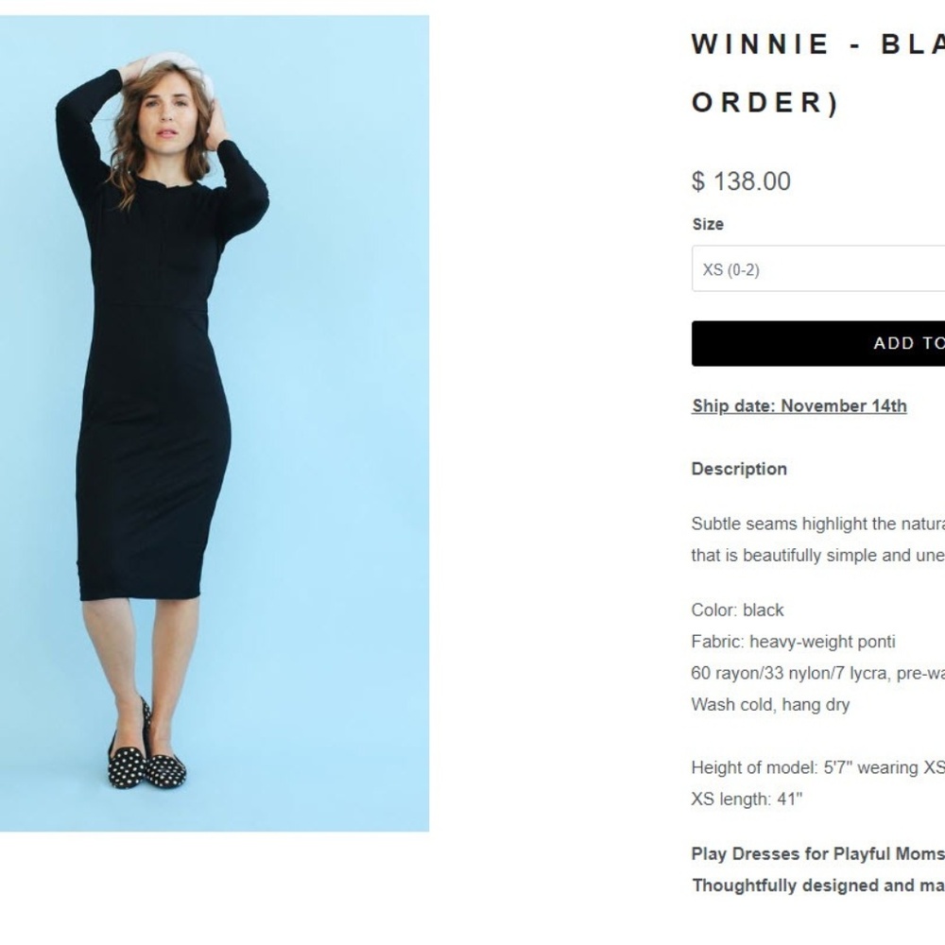Click the Thoughtfully designed tagline

pos(817,885)
